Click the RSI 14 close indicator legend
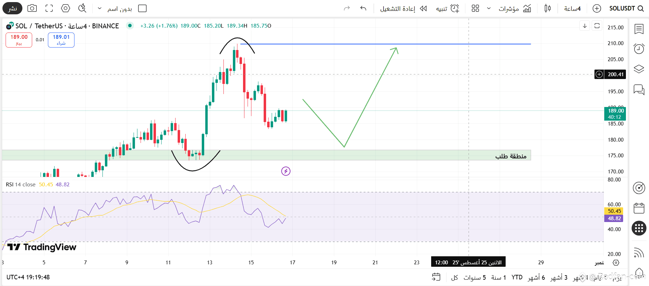 [x=21, y=185]
